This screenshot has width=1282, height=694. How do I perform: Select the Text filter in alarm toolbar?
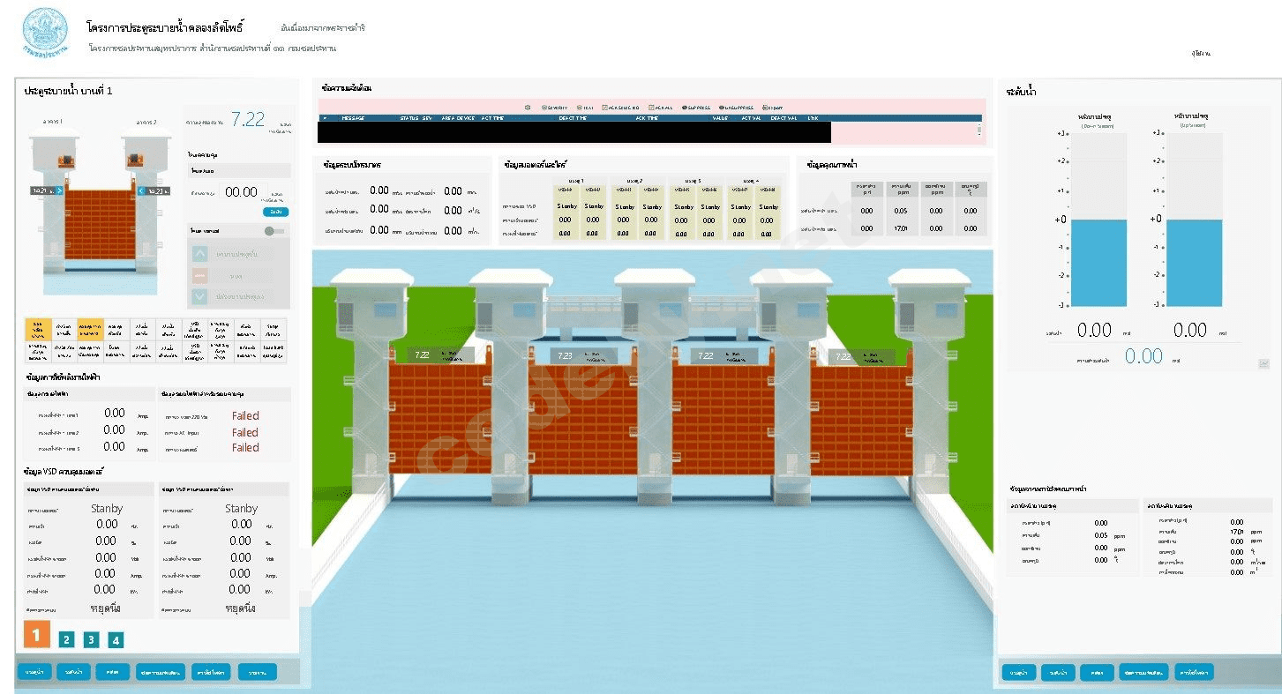pyautogui.click(x=585, y=108)
